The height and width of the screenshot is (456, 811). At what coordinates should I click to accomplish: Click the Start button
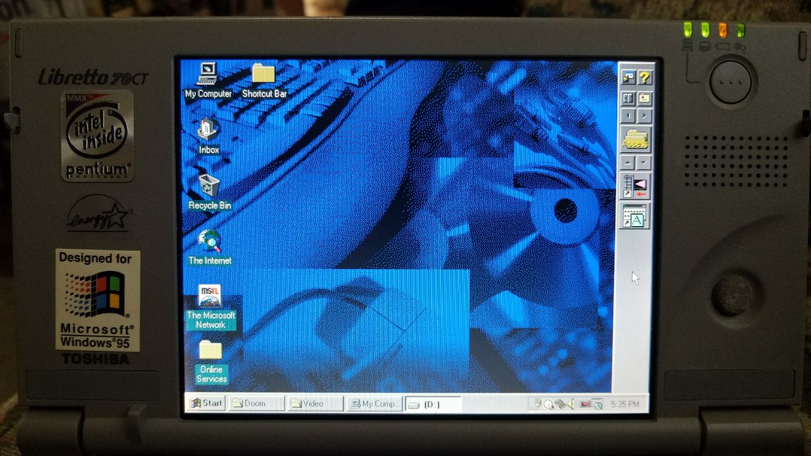click(206, 403)
